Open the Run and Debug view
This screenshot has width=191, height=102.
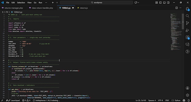pos(187,30)
